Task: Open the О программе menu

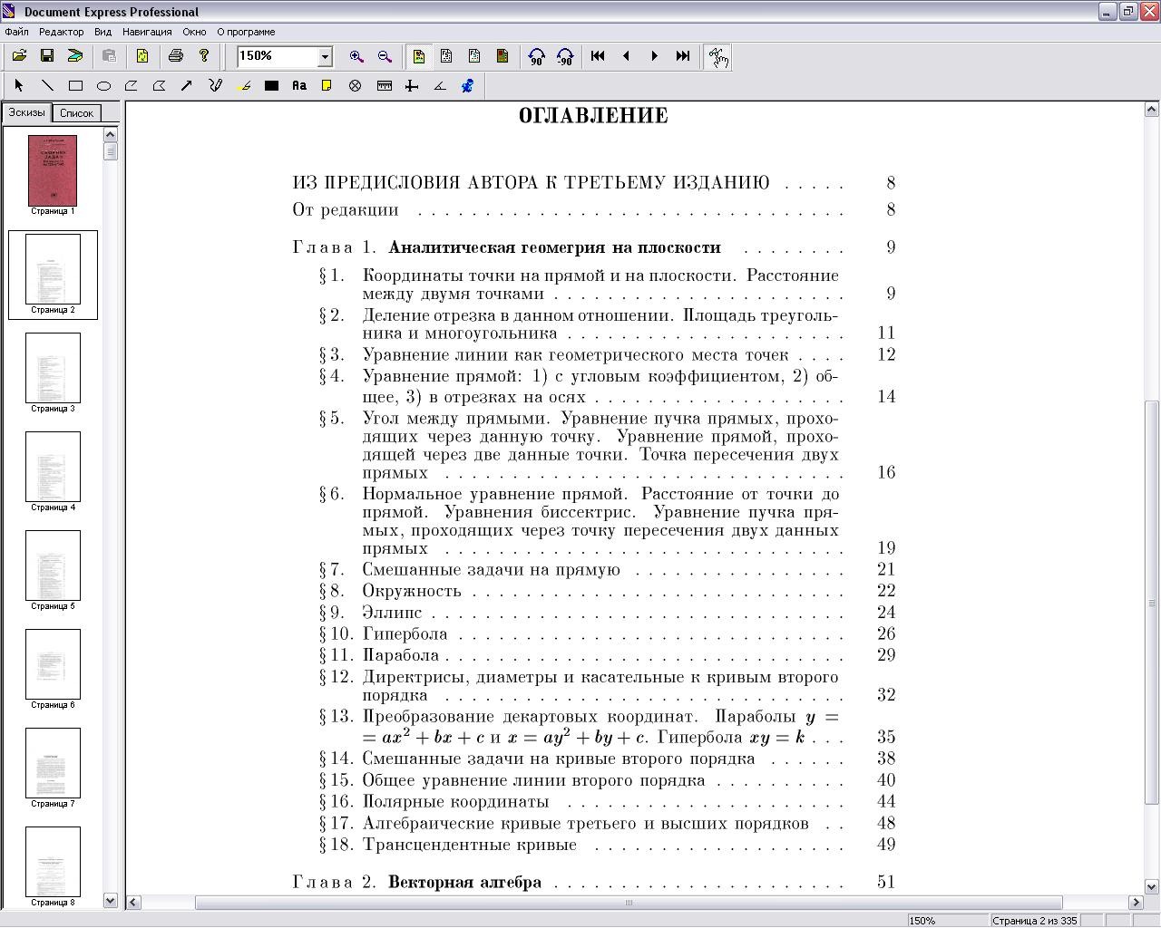Action: coord(246,32)
